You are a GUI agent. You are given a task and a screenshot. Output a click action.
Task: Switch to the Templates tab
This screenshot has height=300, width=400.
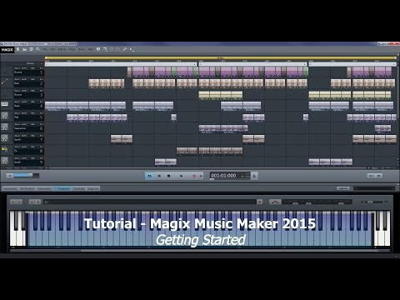tap(79, 188)
